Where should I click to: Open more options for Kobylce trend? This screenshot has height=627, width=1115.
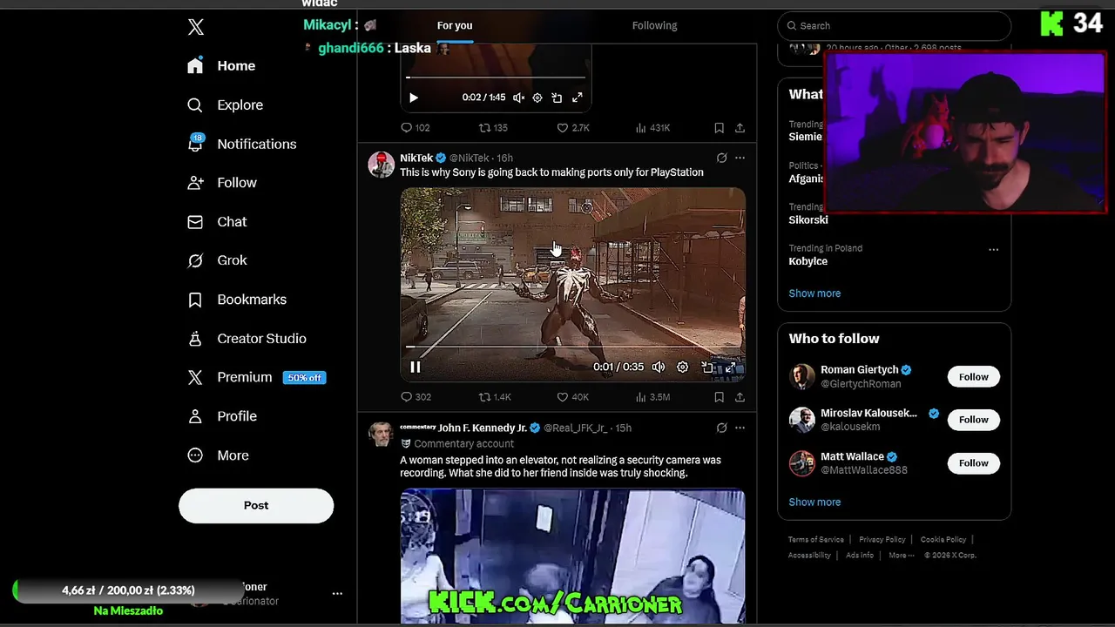(x=993, y=250)
